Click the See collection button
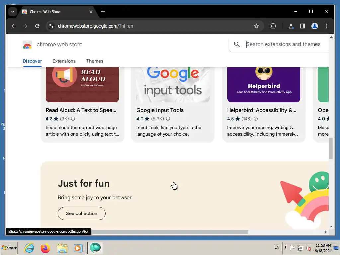Viewport: 340px width, 255px height. point(82,213)
